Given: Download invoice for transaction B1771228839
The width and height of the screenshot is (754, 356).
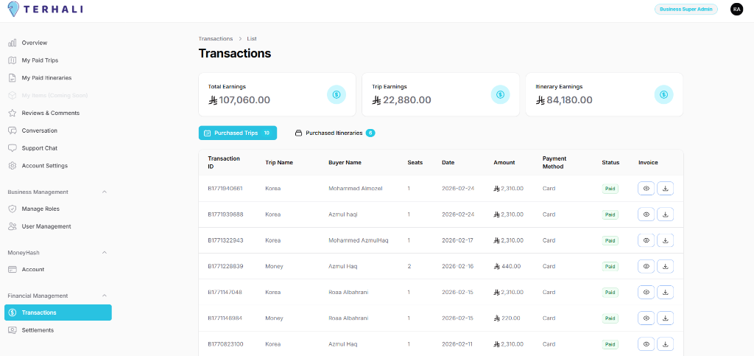Looking at the screenshot, I should pos(666,266).
